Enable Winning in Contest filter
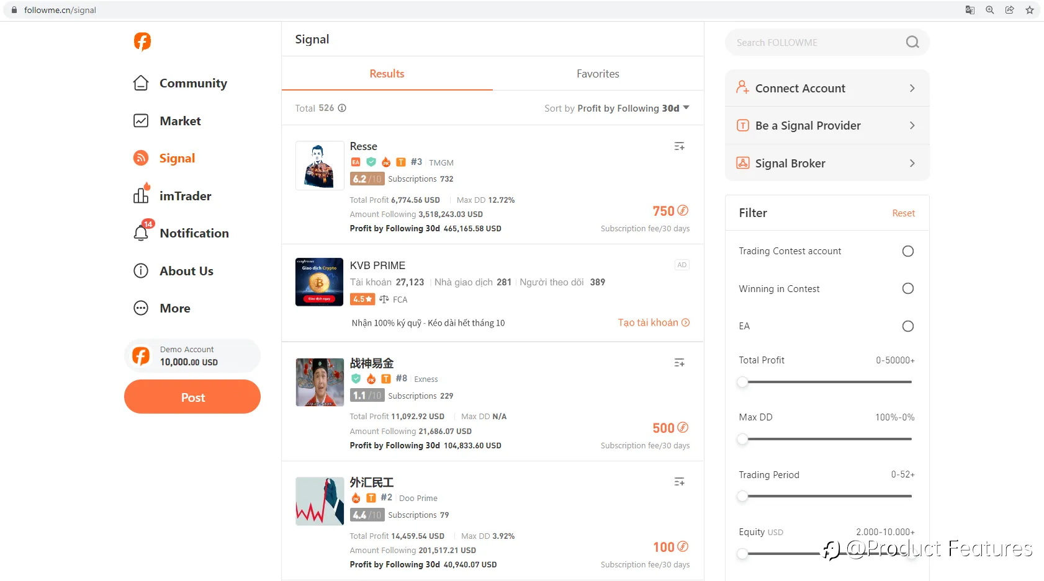1044x581 pixels. click(x=908, y=288)
